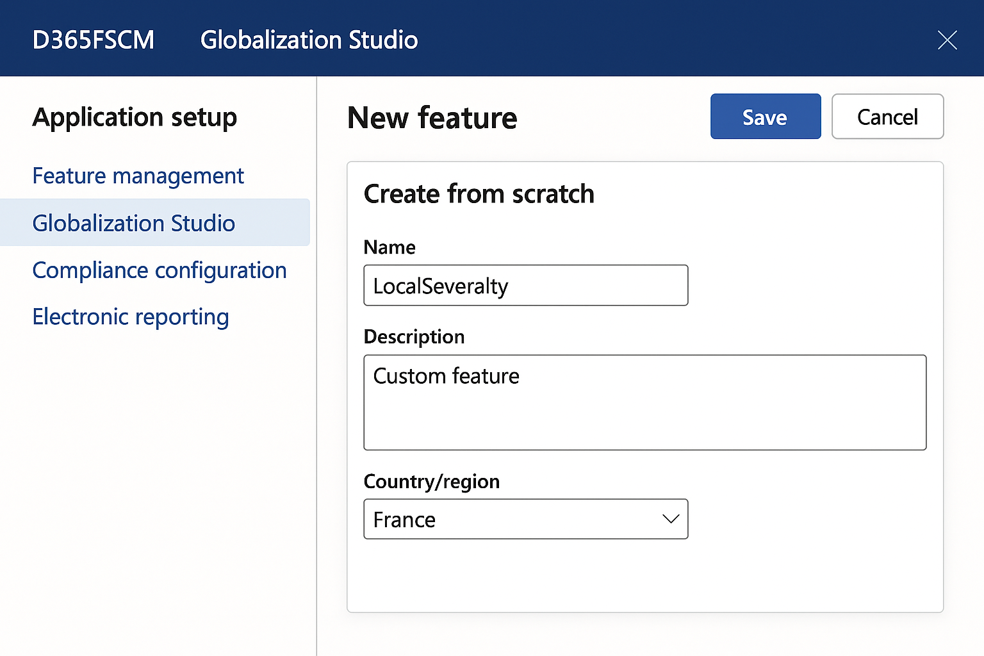984x656 pixels.
Task: Click the Globalization Studio header title
Action: pyautogui.click(x=309, y=40)
